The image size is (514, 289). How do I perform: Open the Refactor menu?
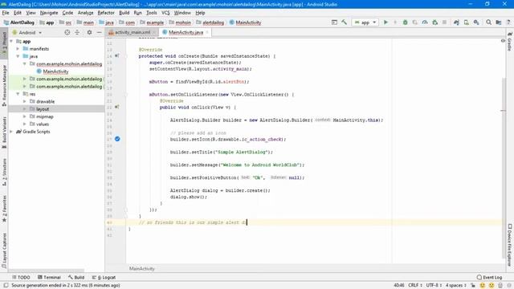106,13
